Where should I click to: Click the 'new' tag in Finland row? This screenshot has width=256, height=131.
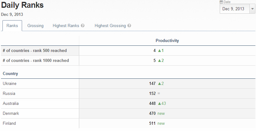pyautogui.click(x=161, y=124)
